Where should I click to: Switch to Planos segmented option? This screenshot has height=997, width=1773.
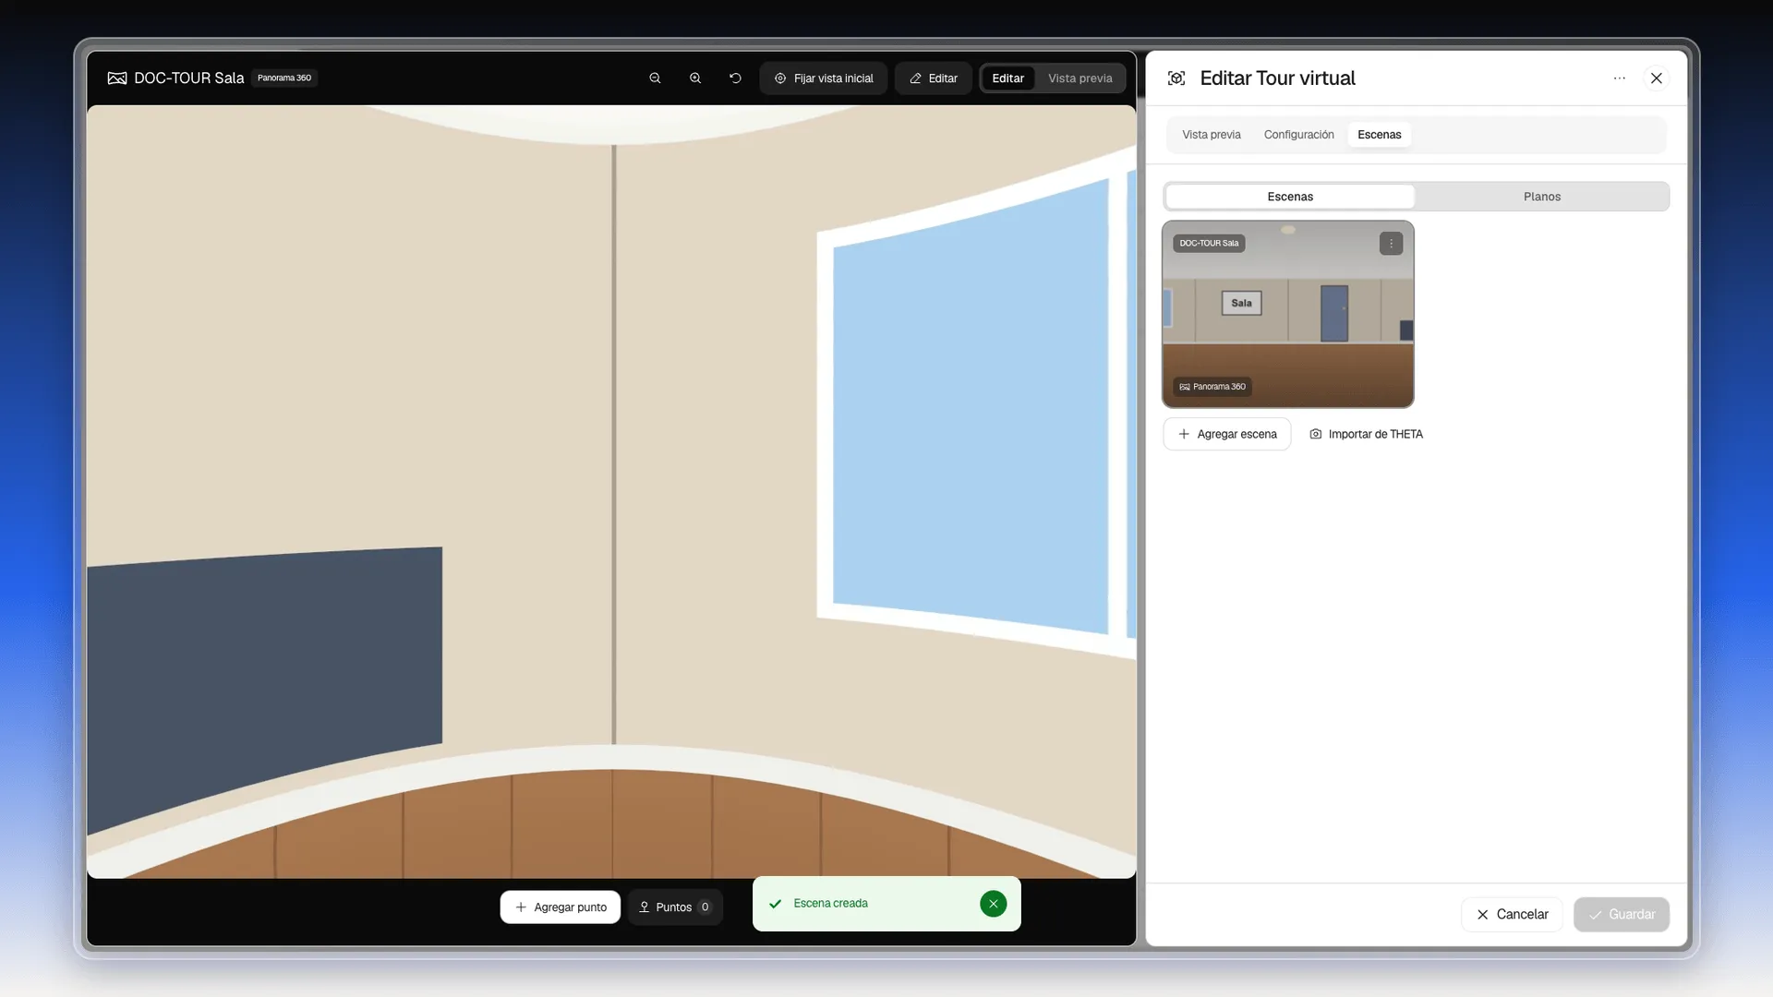coord(1541,197)
